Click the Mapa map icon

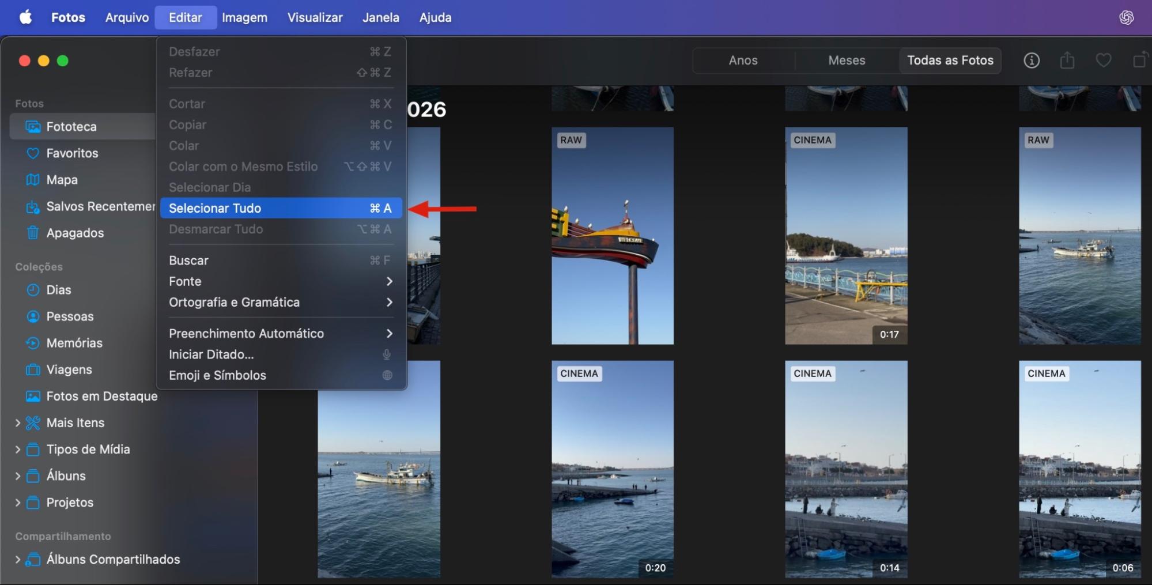point(33,180)
